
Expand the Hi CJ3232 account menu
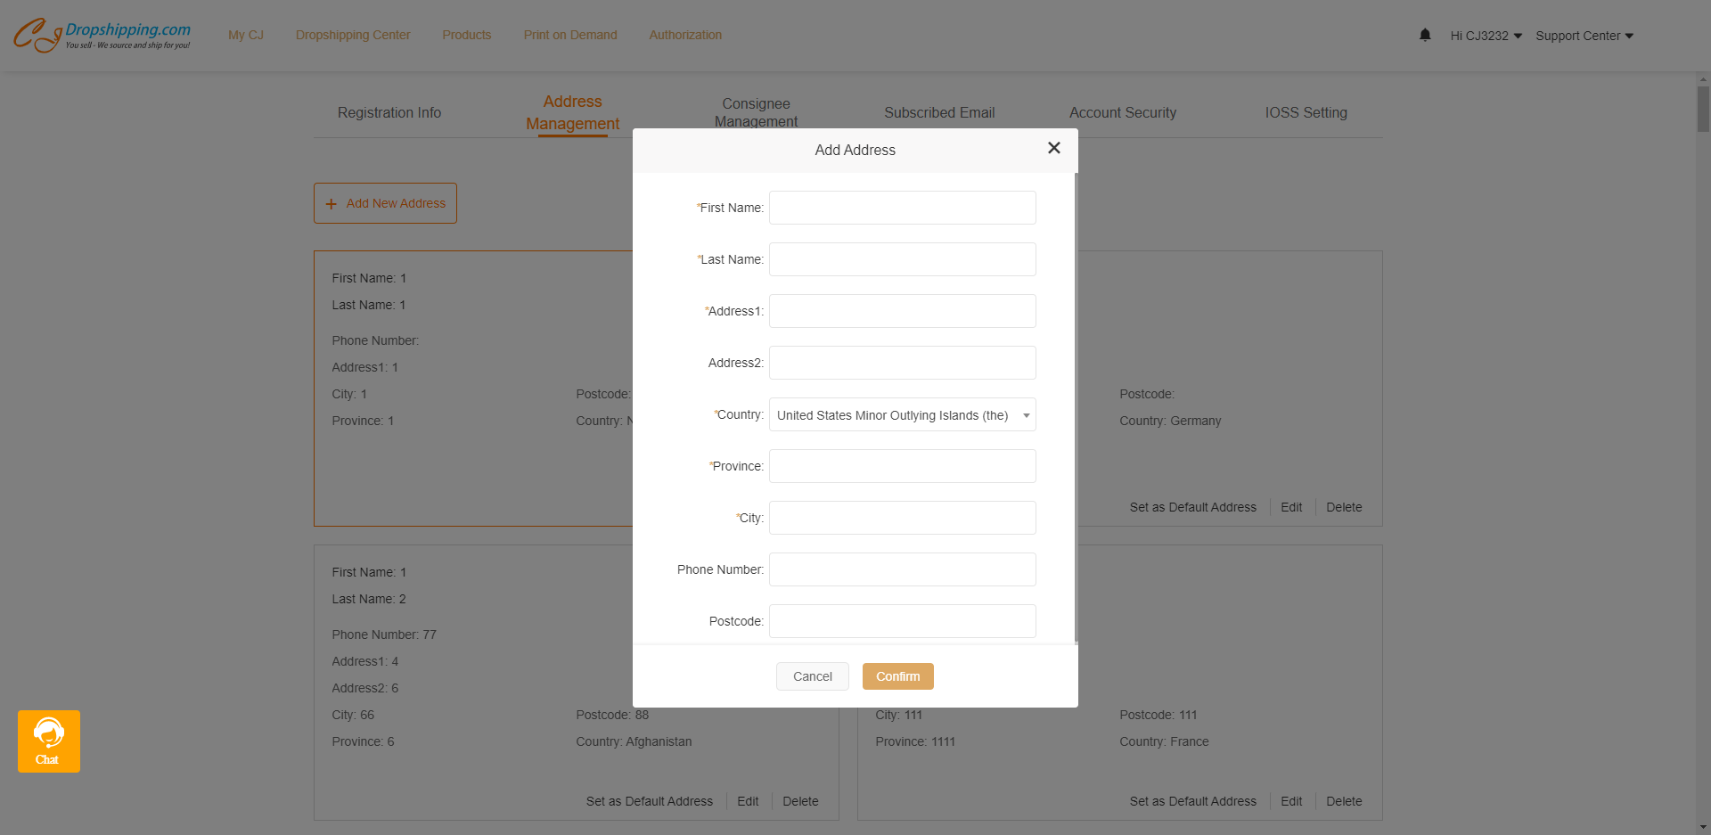[x=1485, y=36]
